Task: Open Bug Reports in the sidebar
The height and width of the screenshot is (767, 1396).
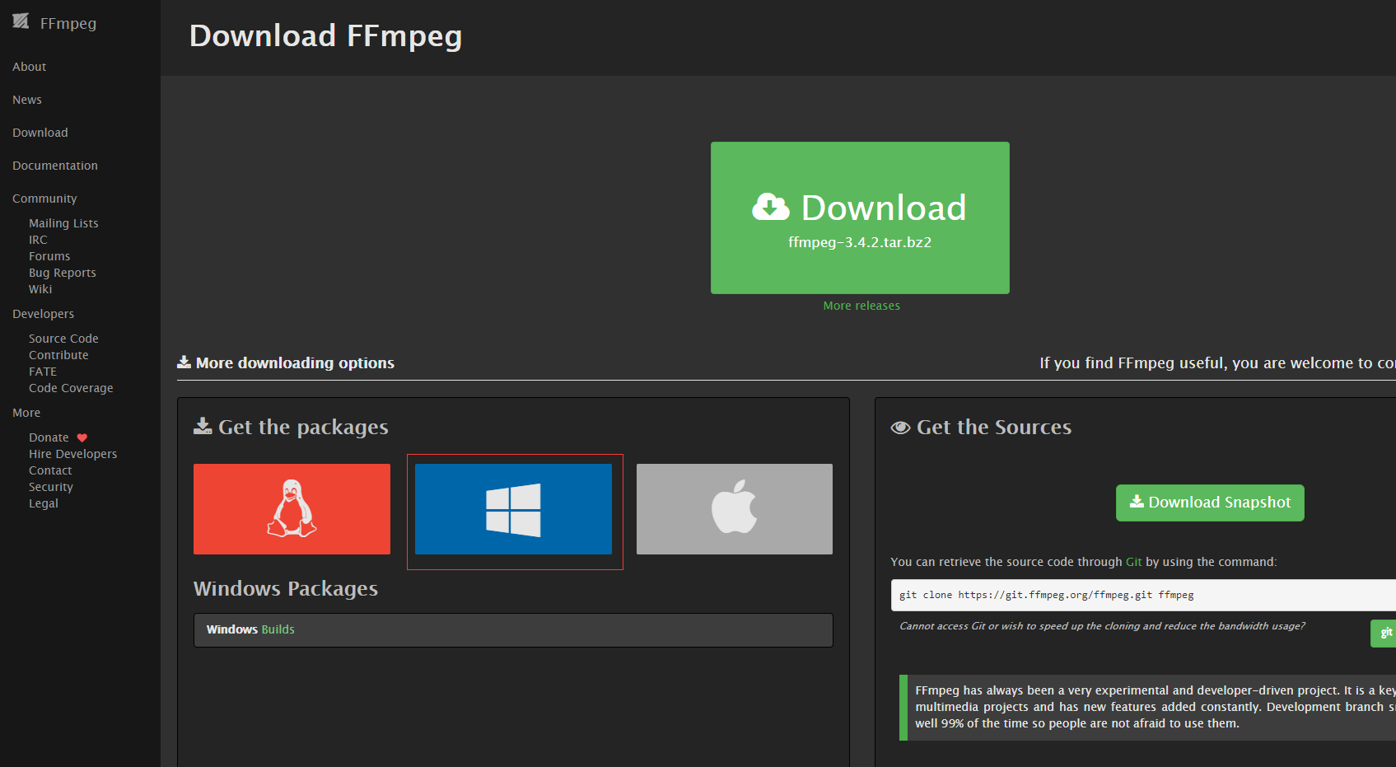Action: point(63,273)
